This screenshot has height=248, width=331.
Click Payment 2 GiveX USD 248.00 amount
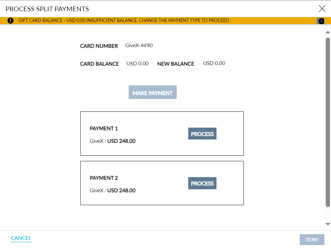(113, 191)
